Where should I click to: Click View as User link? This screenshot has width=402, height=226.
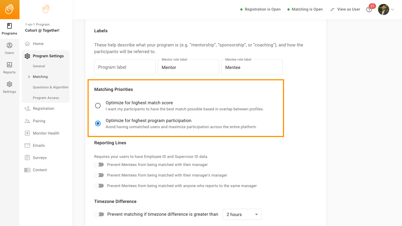[x=345, y=9]
